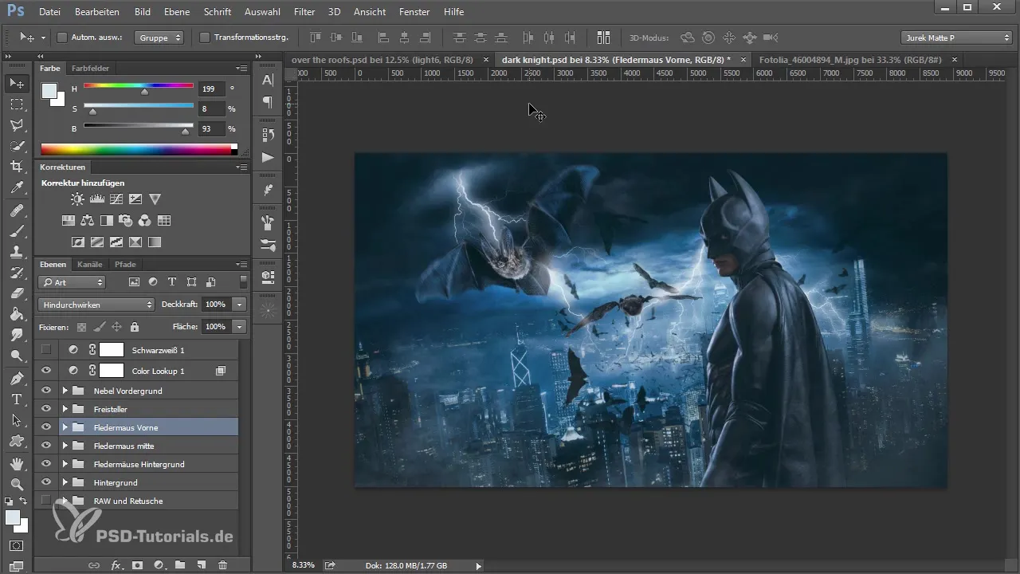Select the Dodge tool
The image size is (1020, 574).
click(17, 356)
